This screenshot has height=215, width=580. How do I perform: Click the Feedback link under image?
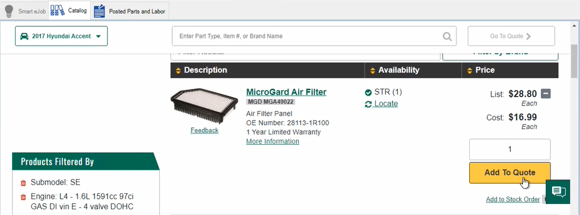click(x=205, y=131)
